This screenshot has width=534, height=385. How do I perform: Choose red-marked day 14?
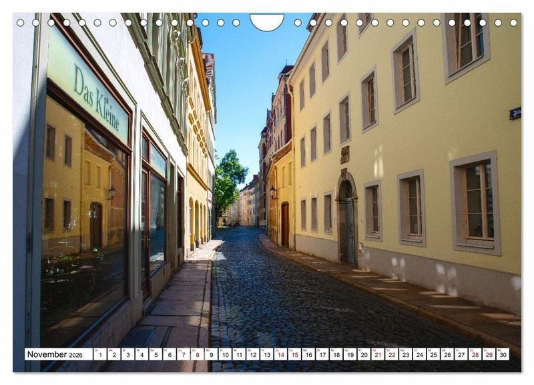coord(280,354)
